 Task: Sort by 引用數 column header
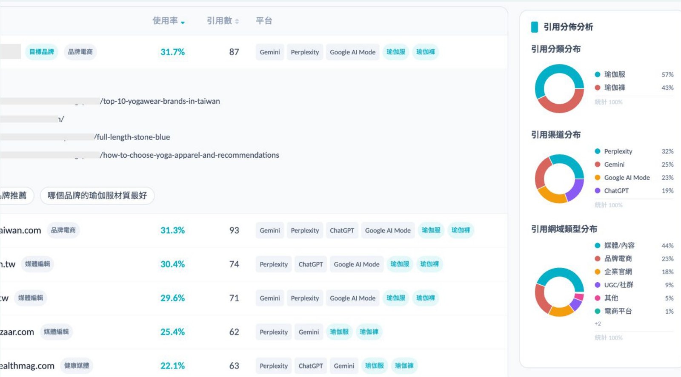pyautogui.click(x=223, y=21)
